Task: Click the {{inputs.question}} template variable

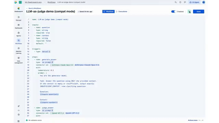Action: (x=49, y=94)
